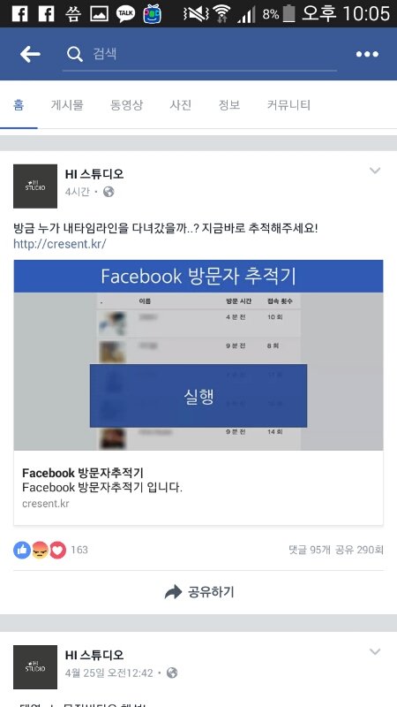Tap the globe privacy icon beside 4시간
Viewport: 397px width, 707px height.
click(x=109, y=192)
